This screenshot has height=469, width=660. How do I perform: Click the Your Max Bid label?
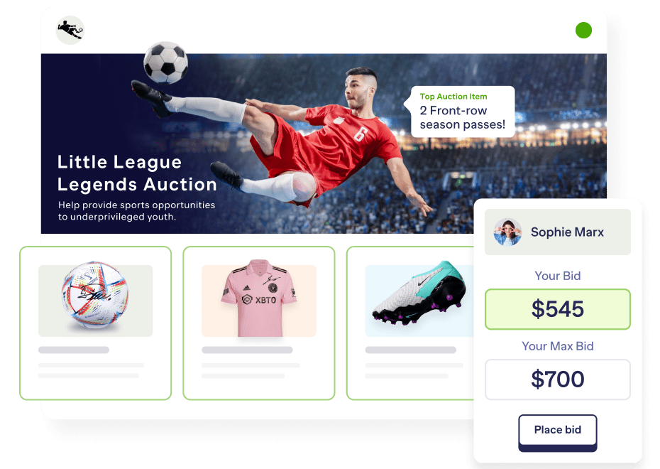point(557,346)
